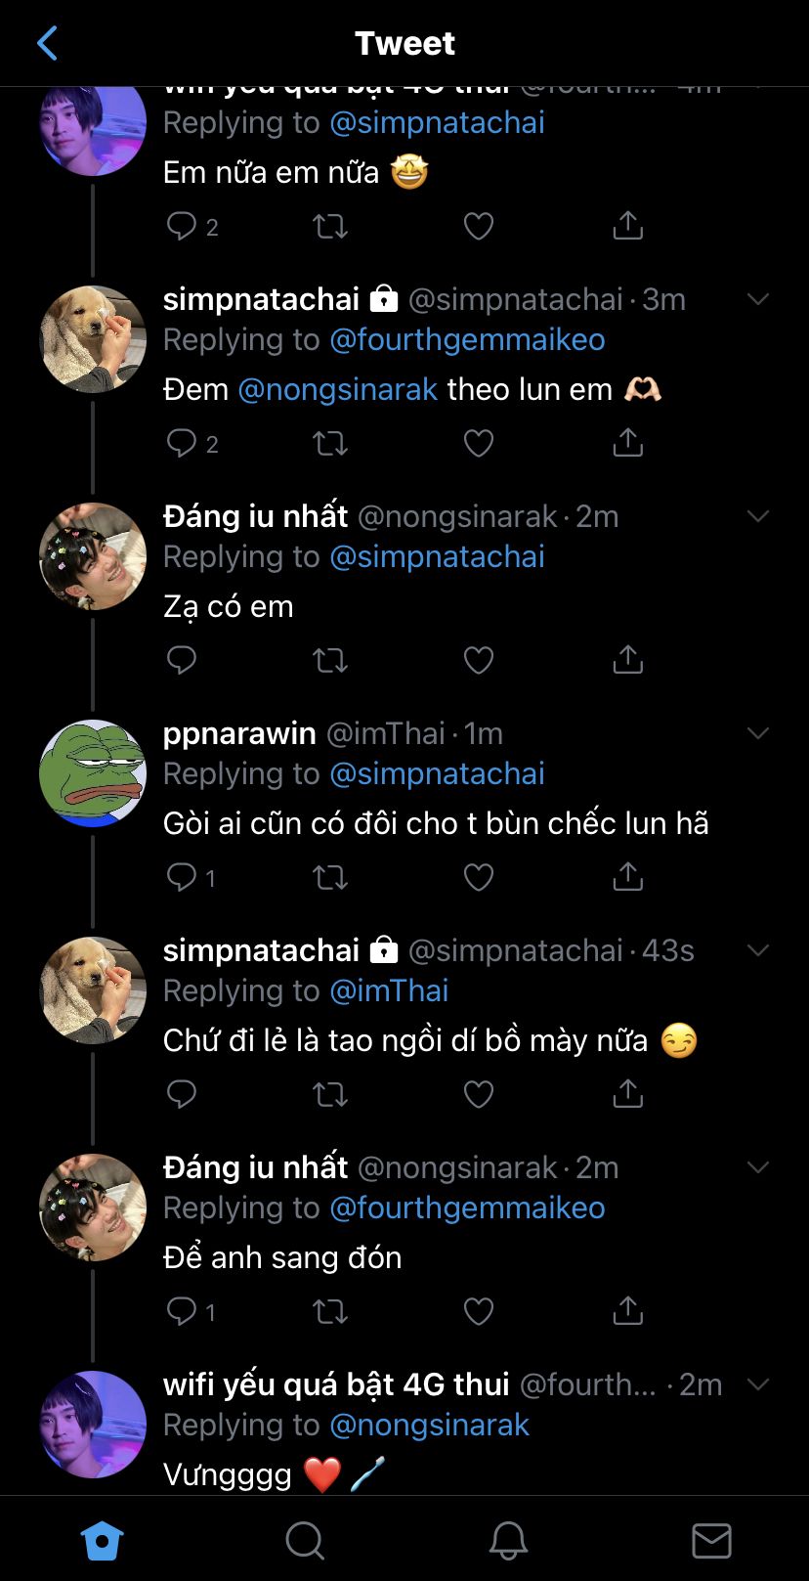
Task: Reply to ppnarawin's tweet via comment icon
Action: 182,877
